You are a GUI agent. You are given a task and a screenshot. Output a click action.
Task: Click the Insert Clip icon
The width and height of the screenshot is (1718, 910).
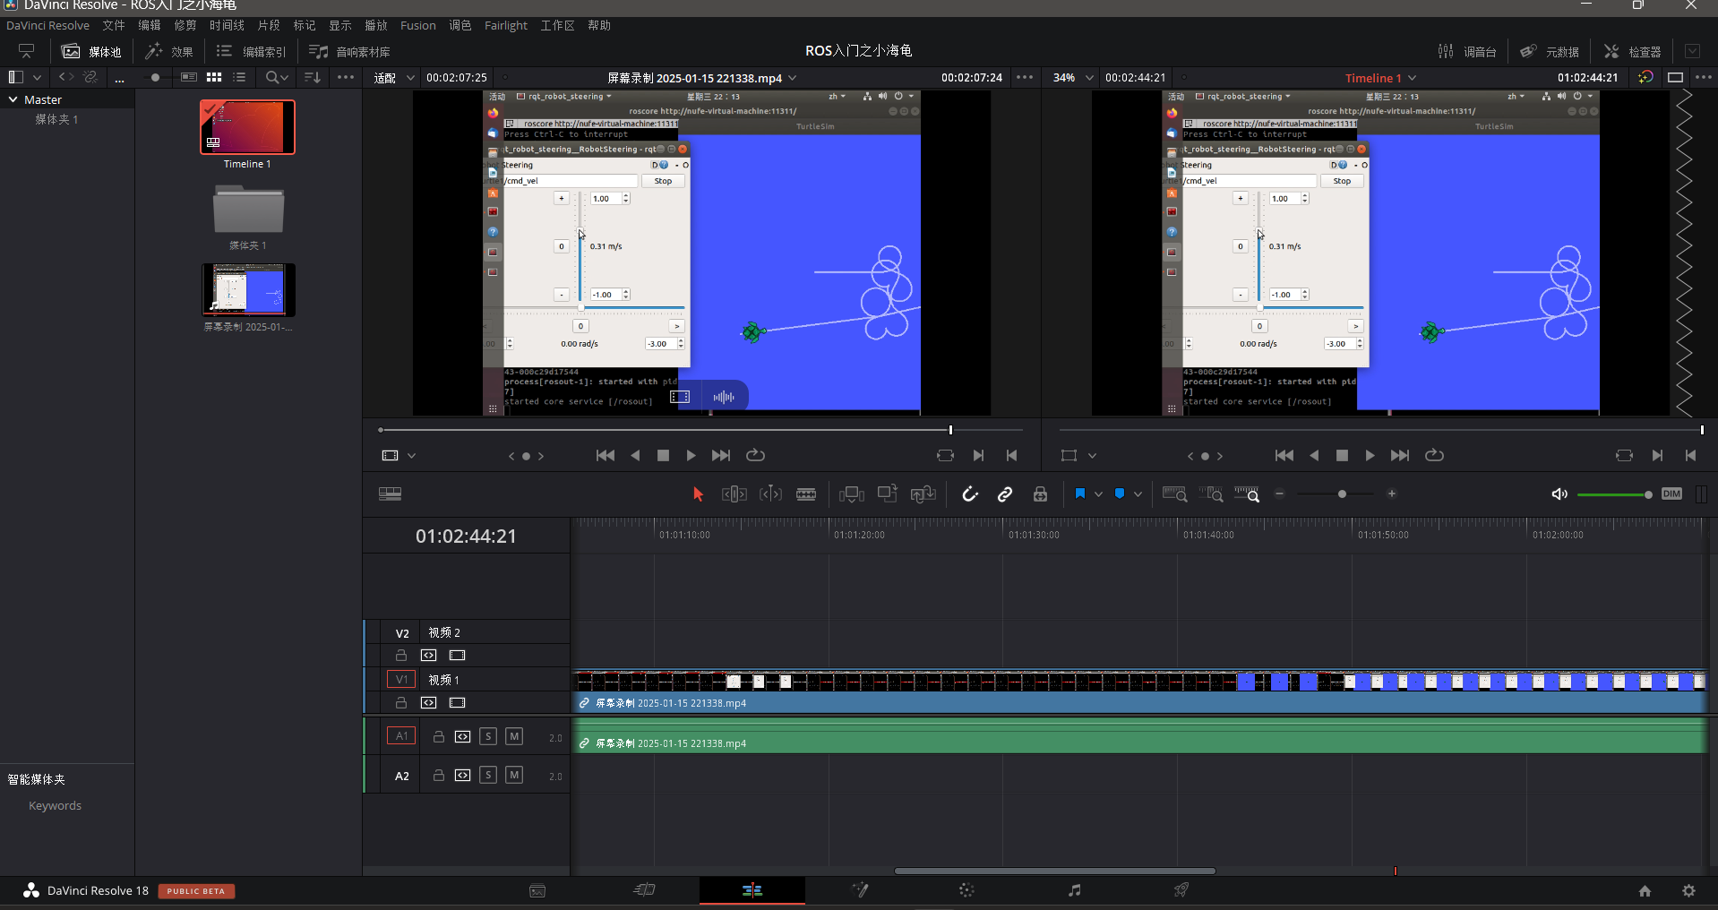852,494
